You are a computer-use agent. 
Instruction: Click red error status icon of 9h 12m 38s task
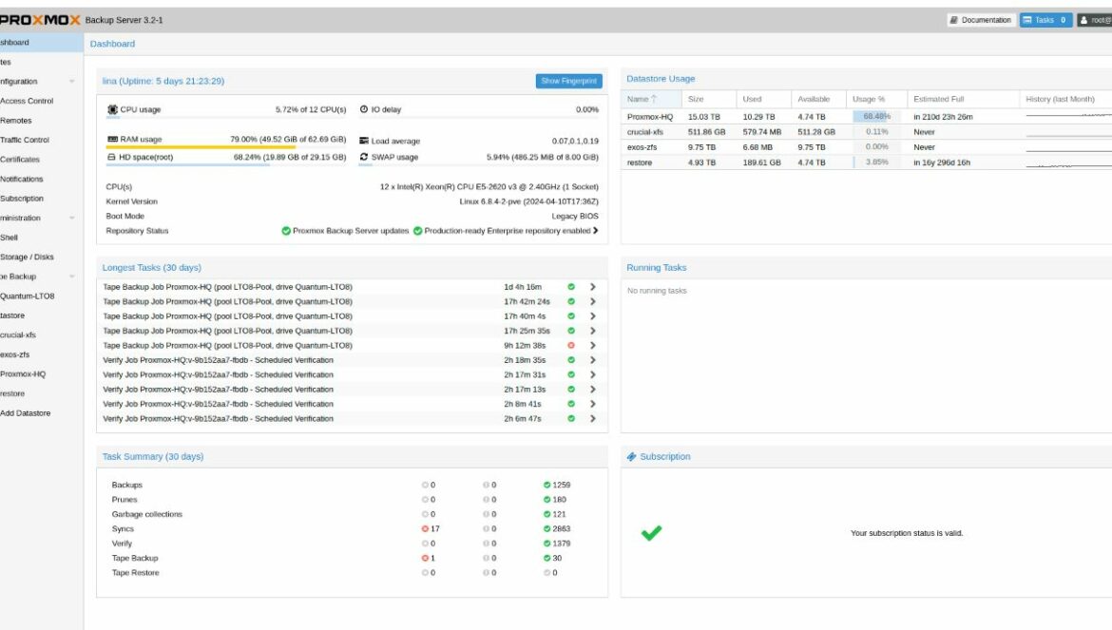click(571, 345)
